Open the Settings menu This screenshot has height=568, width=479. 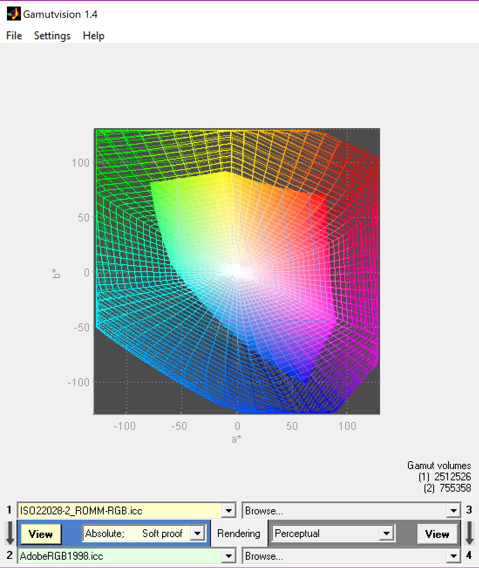(52, 36)
